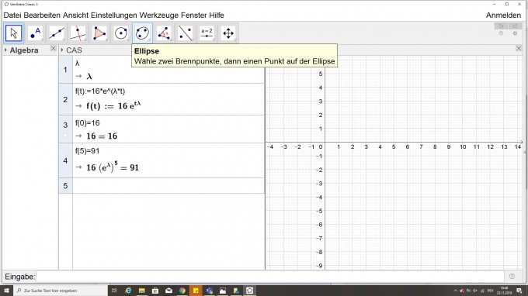Open the Hilfe menu
528x296 pixels.
point(217,15)
